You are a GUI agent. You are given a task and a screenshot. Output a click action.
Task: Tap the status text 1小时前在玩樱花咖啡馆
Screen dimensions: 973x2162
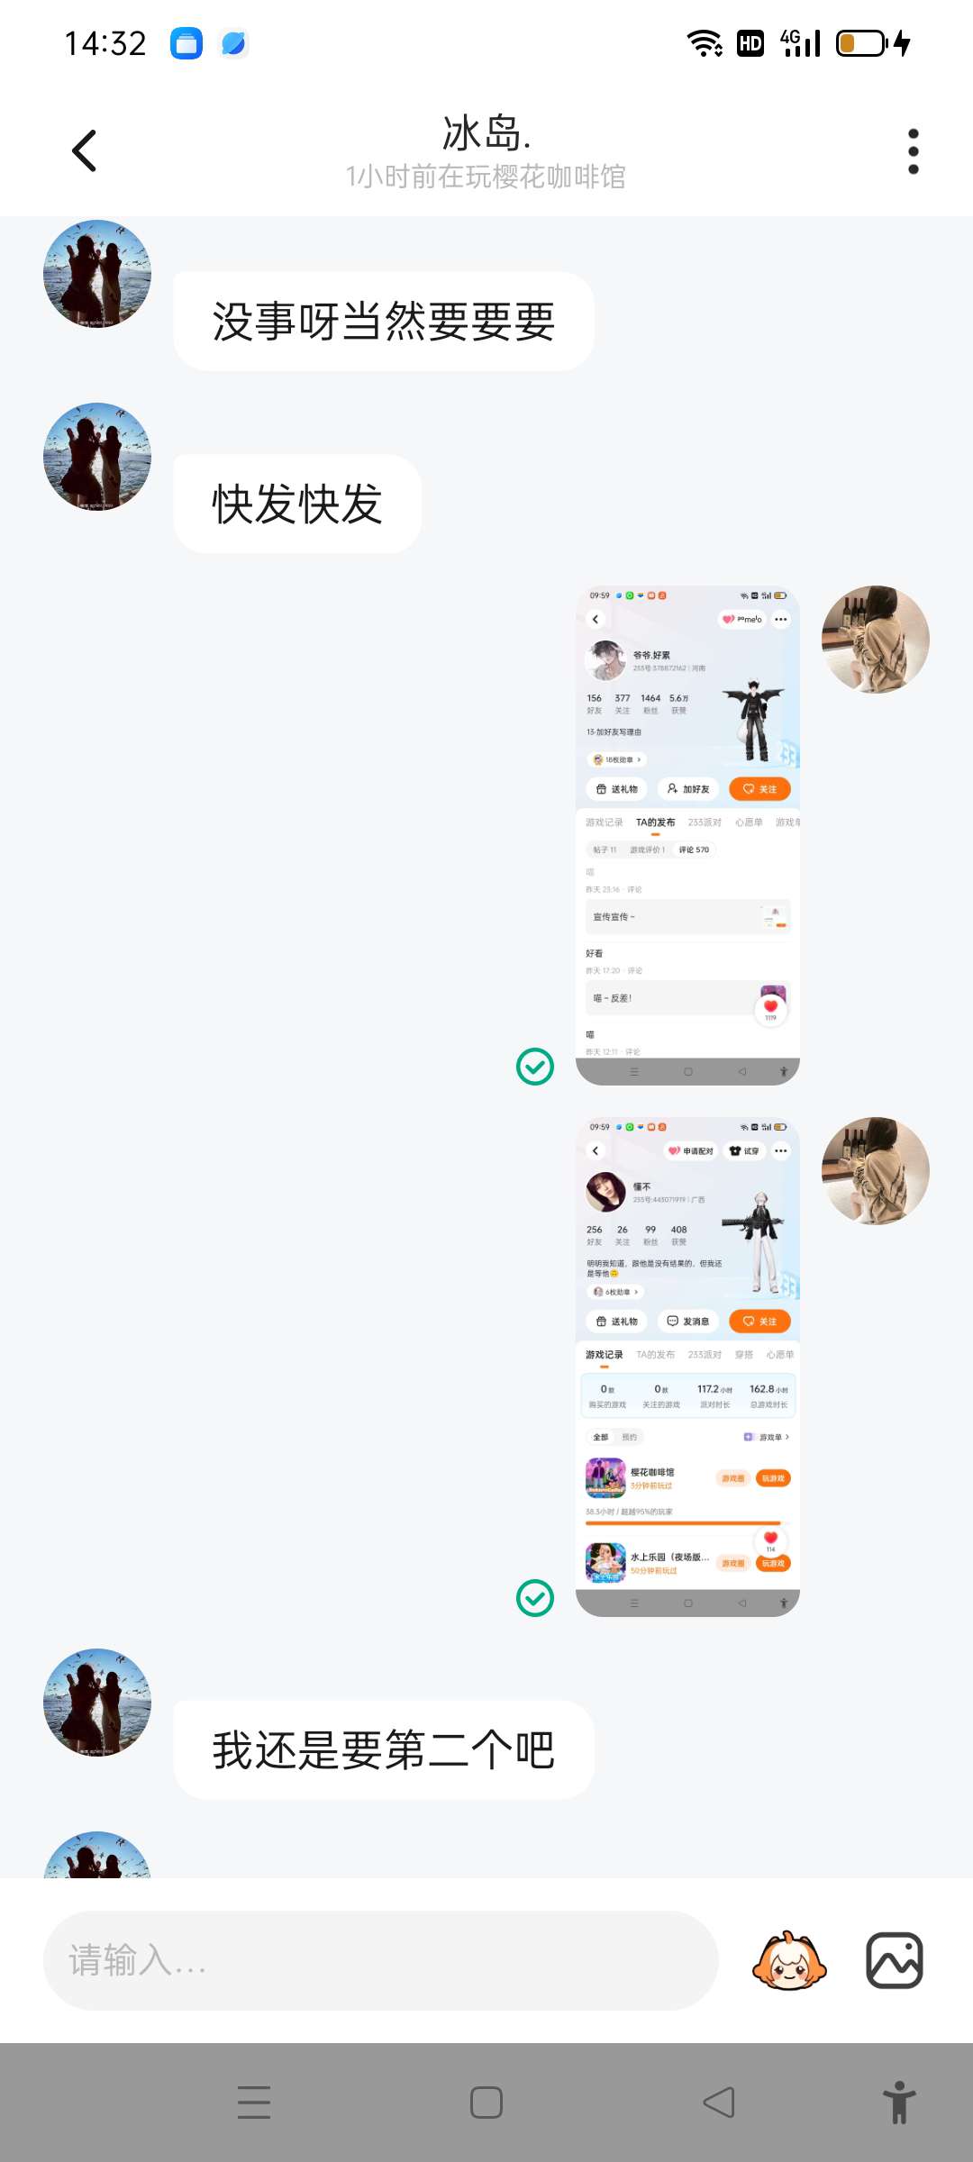click(x=486, y=177)
